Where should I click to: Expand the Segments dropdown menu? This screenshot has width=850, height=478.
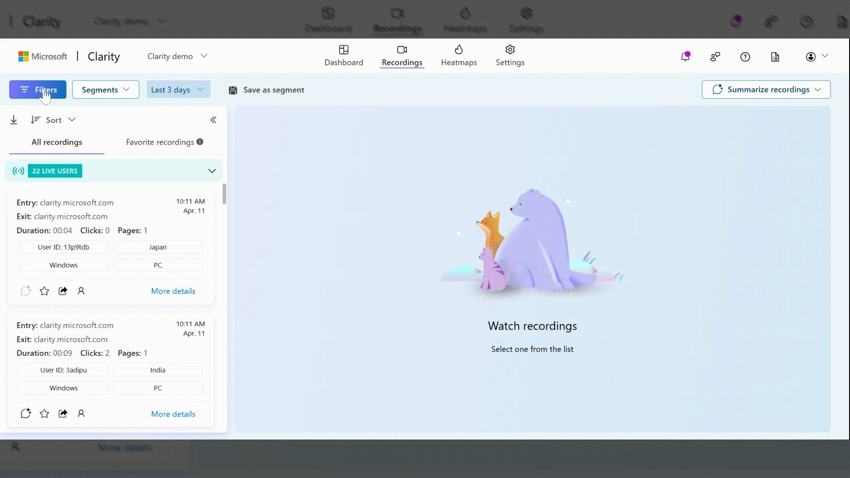click(x=105, y=89)
